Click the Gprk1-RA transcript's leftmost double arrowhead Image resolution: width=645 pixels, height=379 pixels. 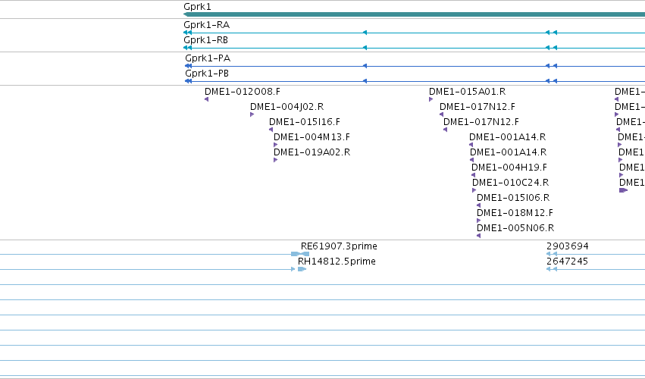click(x=187, y=33)
